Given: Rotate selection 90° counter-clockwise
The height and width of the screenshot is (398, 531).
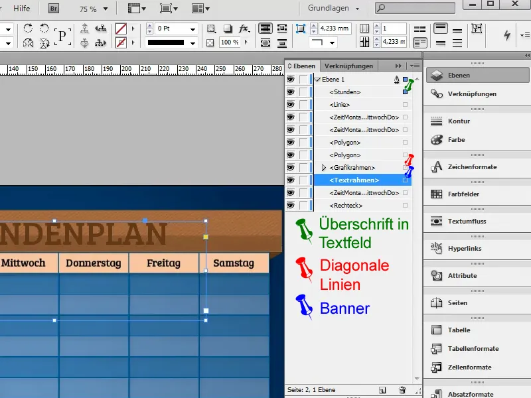Looking at the screenshot, I should 44,28.
